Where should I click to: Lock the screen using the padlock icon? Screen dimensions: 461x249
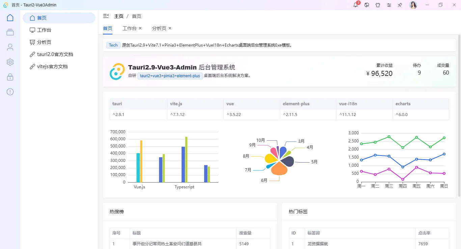tap(10, 77)
